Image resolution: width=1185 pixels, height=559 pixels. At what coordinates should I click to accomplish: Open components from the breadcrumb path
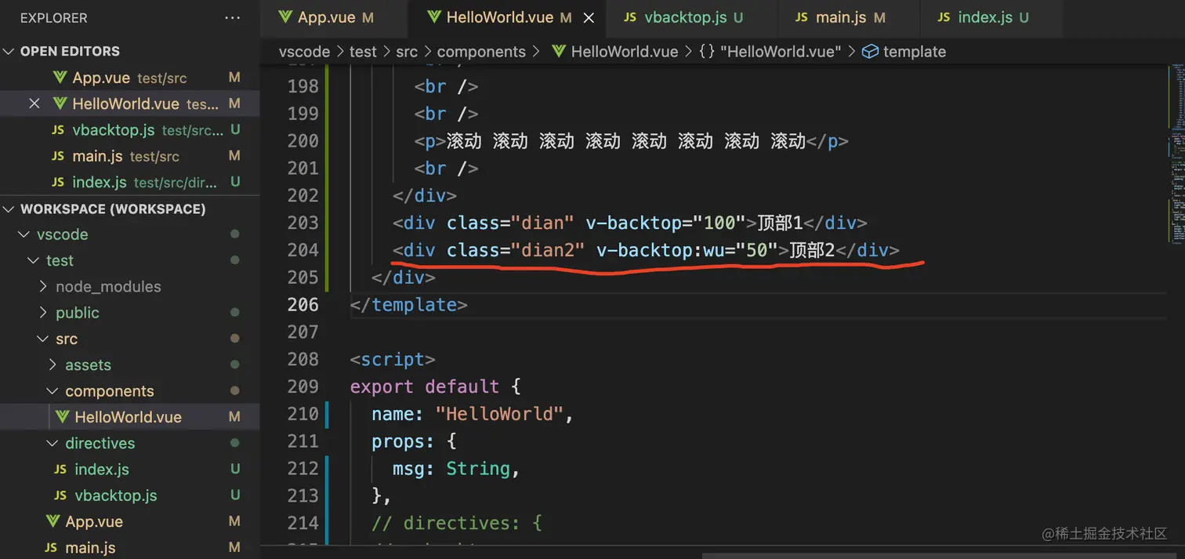pyautogui.click(x=481, y=51)
